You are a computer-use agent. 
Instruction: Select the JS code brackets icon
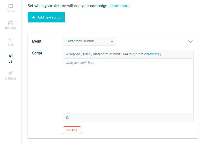(11, 56)
